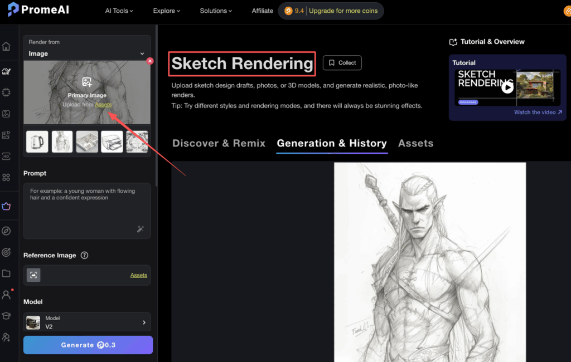Click the Sketch Rendering page title
571x362 pixels.
click(242, 63)
